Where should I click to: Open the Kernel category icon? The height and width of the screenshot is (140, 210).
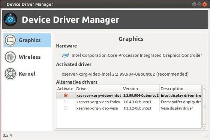tap(10, 74)
